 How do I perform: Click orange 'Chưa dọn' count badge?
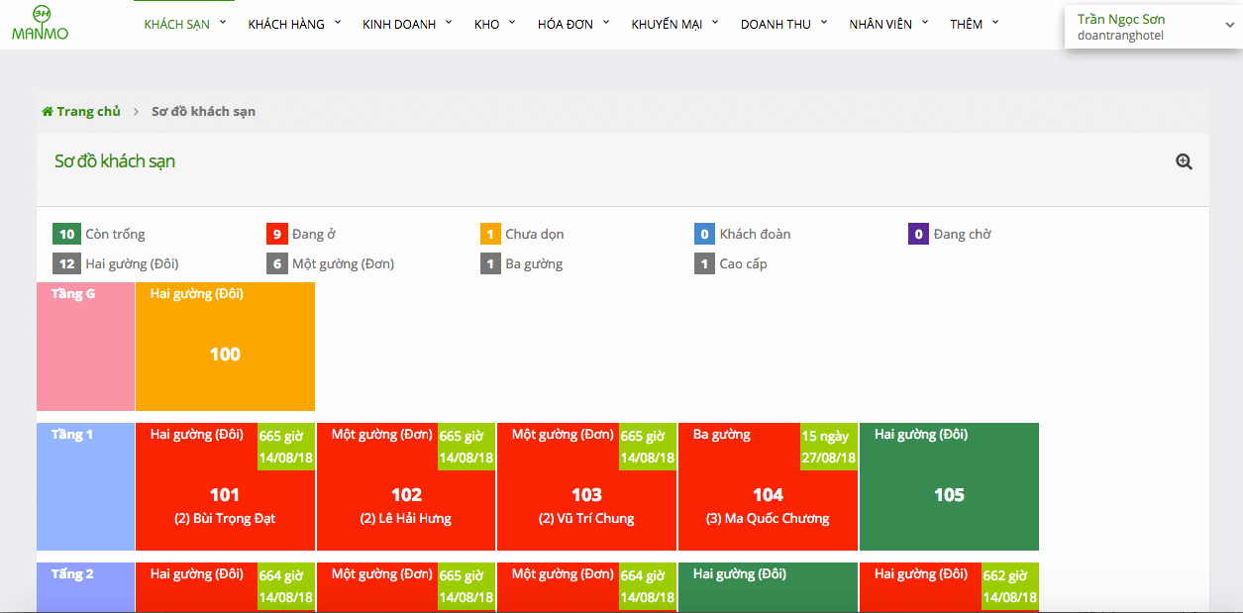(x=490, y=235)
